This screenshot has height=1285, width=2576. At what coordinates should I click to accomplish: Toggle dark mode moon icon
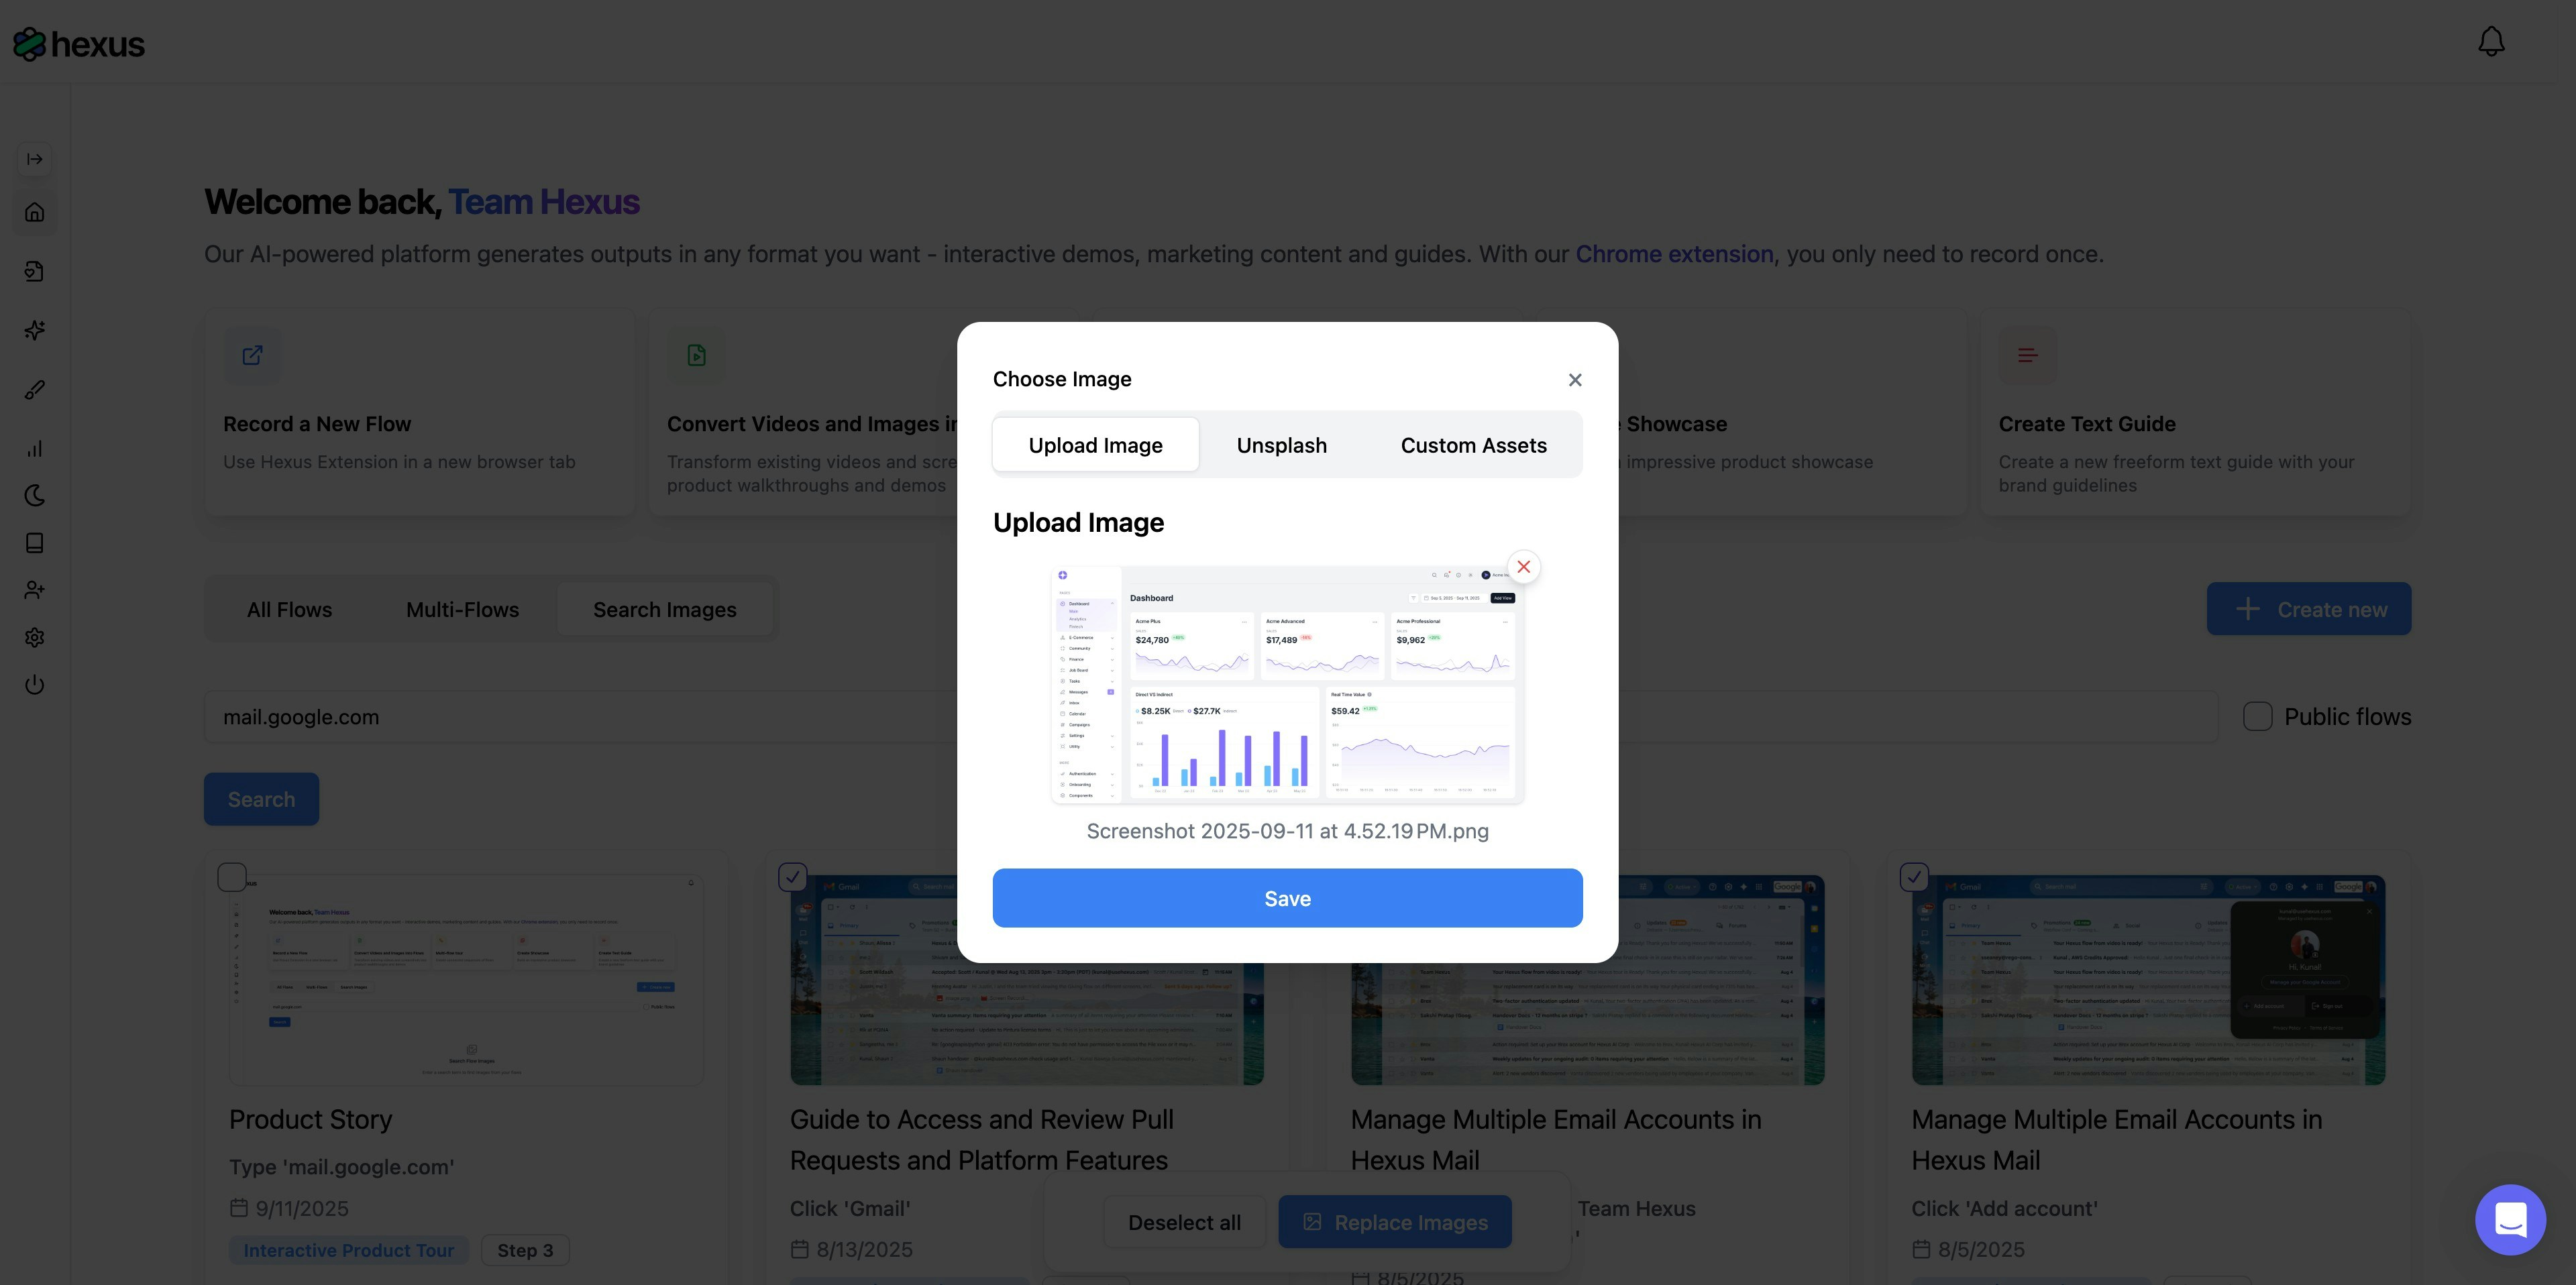coord(35,496)
